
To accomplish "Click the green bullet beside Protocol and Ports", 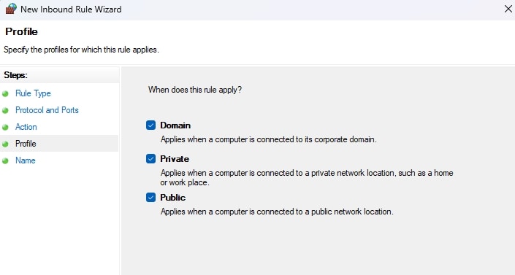I will point(5,111).
